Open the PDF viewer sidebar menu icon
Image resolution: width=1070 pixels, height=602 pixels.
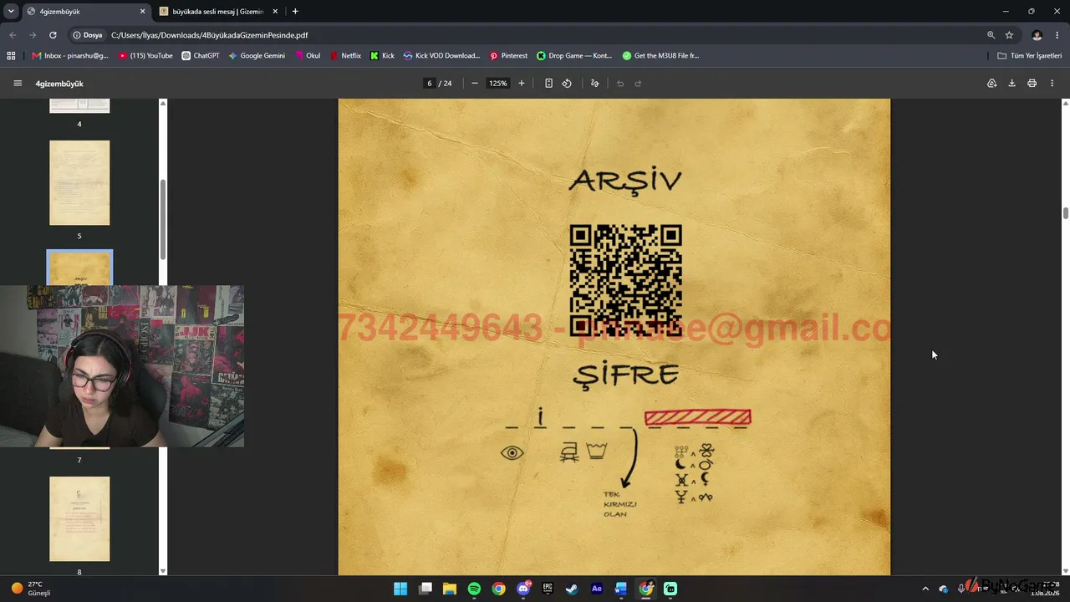click(18, 84)
